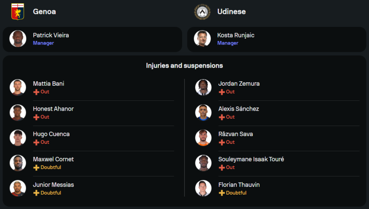Image resolution: width=369 pixels, height=209 pixels.
Task: Click the Genoa club crest icon
Action: coord(17,11)
